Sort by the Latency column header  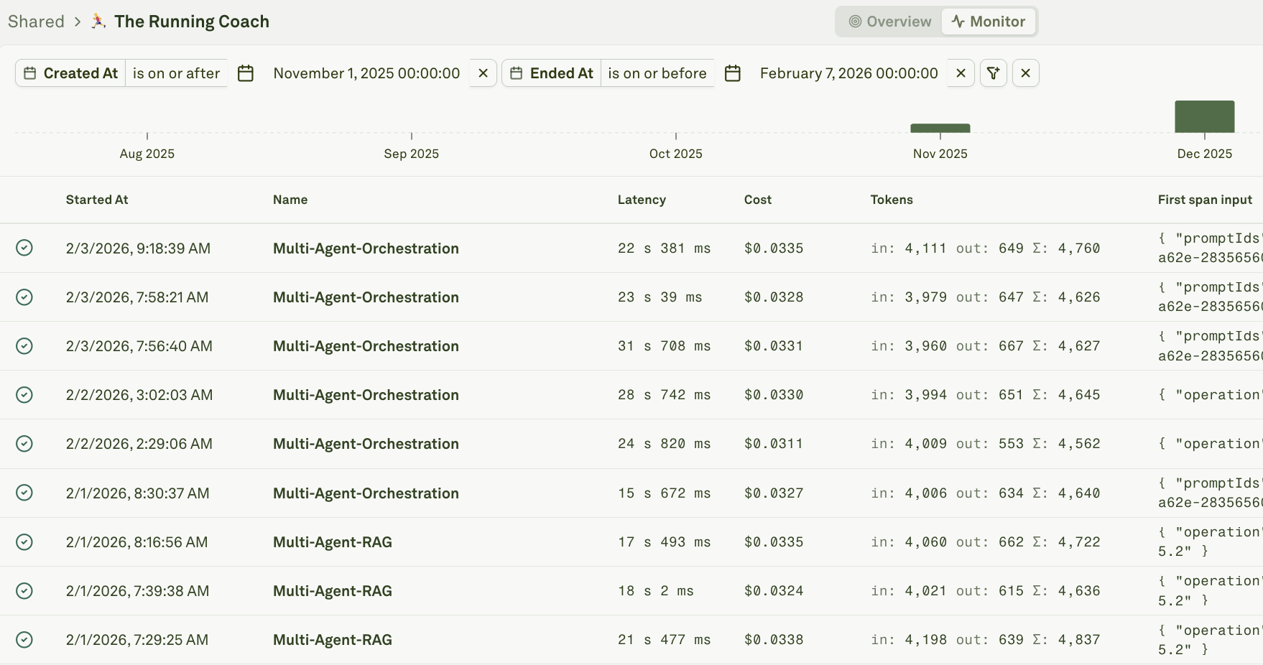click(641, 200)
